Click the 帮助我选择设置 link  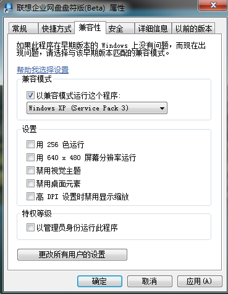pyautogui.click(x=43, y=70)
